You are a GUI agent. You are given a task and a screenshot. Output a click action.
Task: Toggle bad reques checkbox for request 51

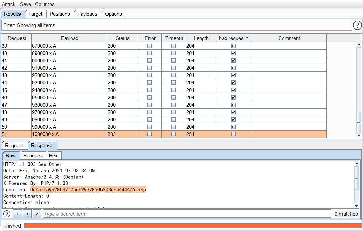coord(233,134)
